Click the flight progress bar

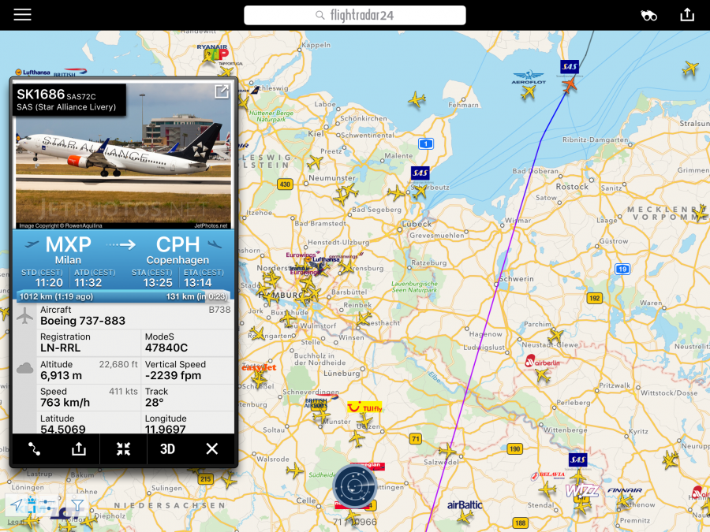pos(123,297)
